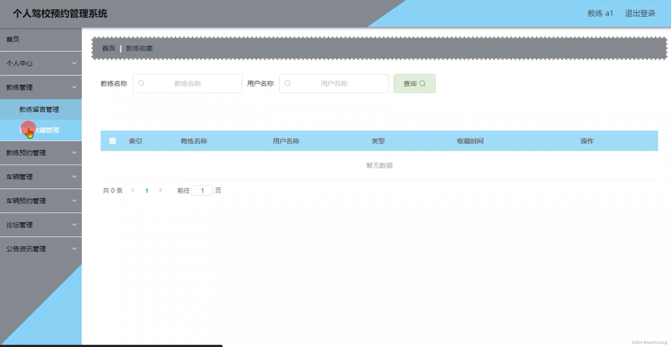
Task: Click 退出登录 to log out
Action: pos(640,13)
